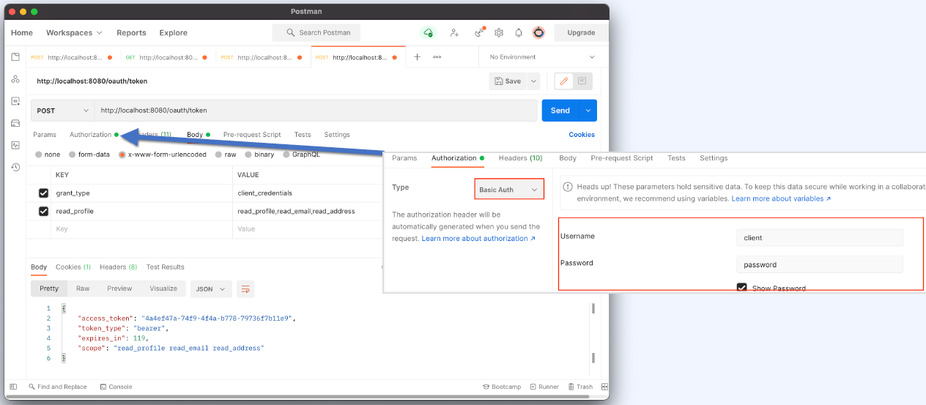926x405 pixels.
Task: Click the request URL field
Action: (x=316, y=111)
